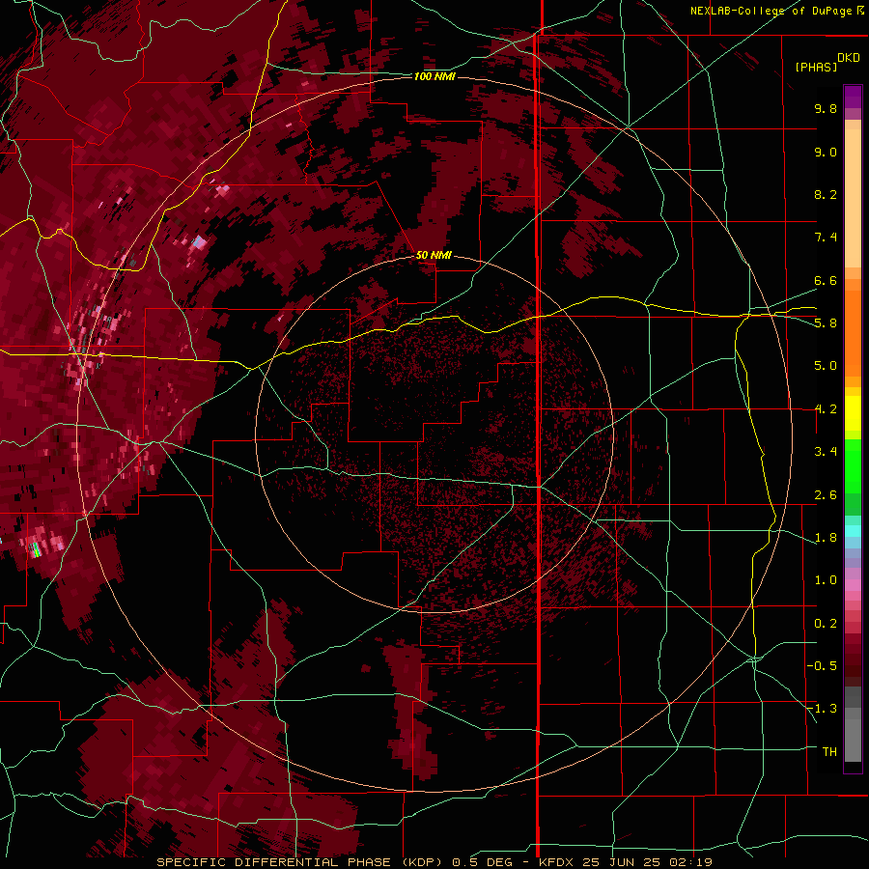Image resolution: width=869 pixels, height=869 pixels.
Task: Click the 1.8 scale value
Action: click(826, 538)
